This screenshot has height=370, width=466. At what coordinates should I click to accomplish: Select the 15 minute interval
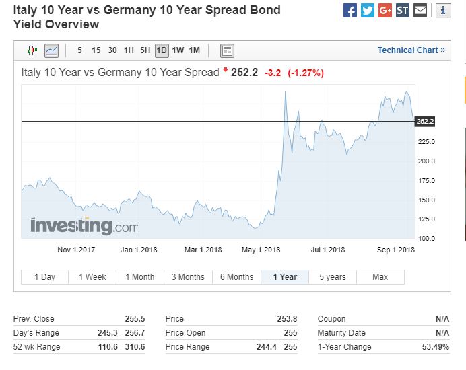coord(96,50)
